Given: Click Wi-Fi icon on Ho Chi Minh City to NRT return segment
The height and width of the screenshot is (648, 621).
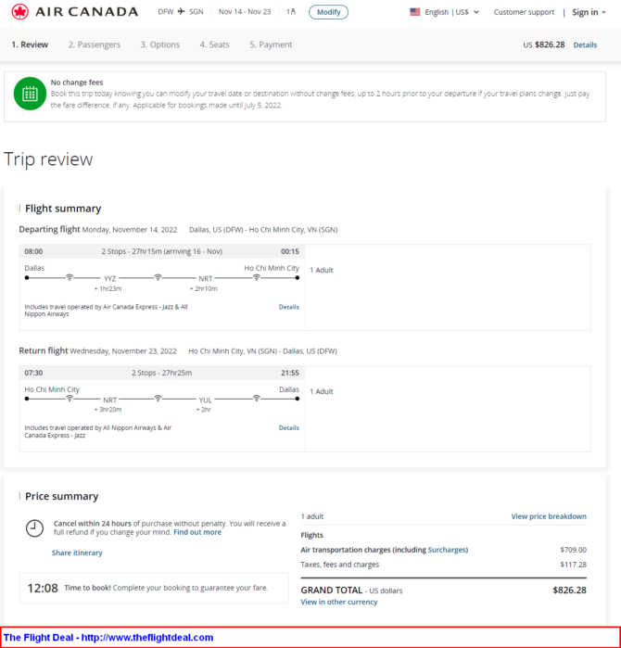Looking at the screenshot, I should [x=70, y=399].
